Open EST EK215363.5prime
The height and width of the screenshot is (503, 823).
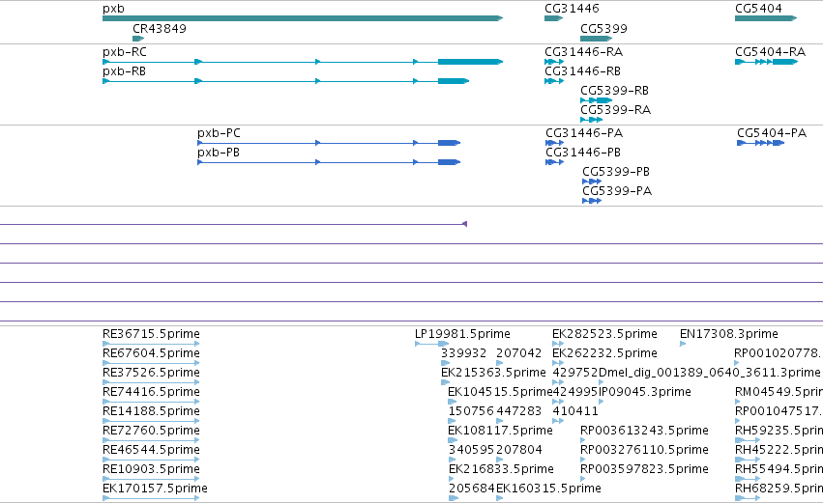point(493,373)
